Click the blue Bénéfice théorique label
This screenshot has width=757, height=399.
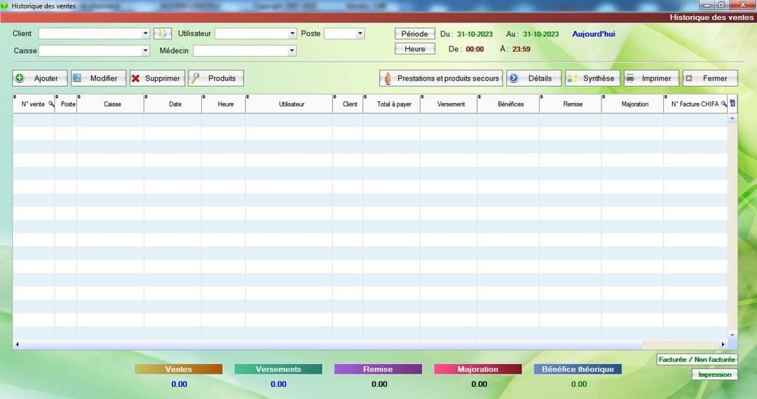pos(578,369)
